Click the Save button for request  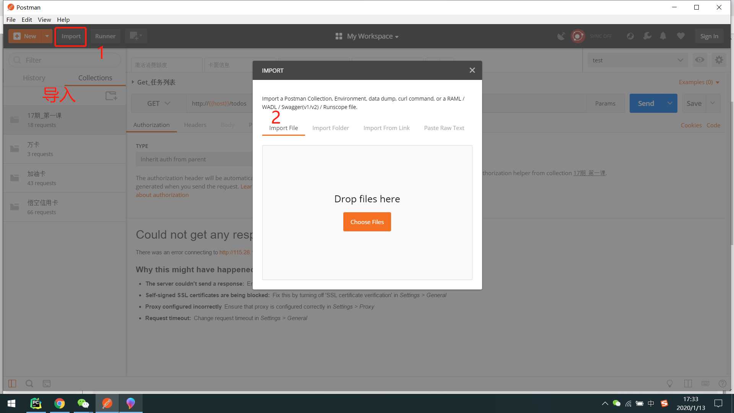(695, 103)
